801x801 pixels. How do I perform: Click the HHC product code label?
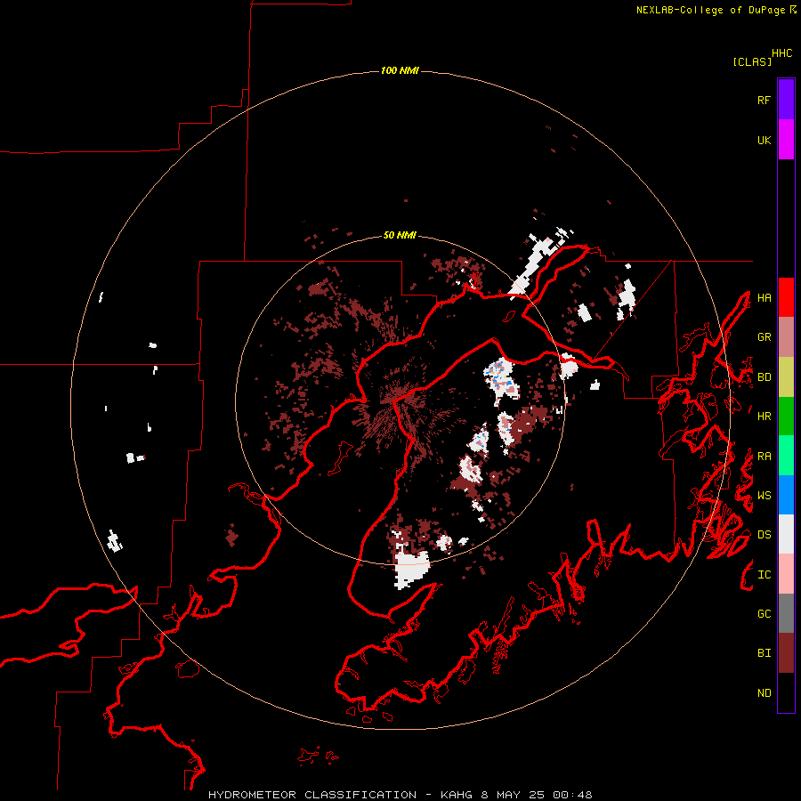pos(782,53)
